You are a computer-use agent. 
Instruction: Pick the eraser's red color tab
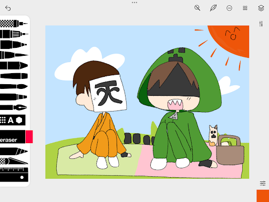[x=29, y=137]
